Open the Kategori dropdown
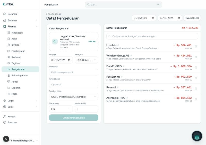206x145 pixels. pos(87,60)
